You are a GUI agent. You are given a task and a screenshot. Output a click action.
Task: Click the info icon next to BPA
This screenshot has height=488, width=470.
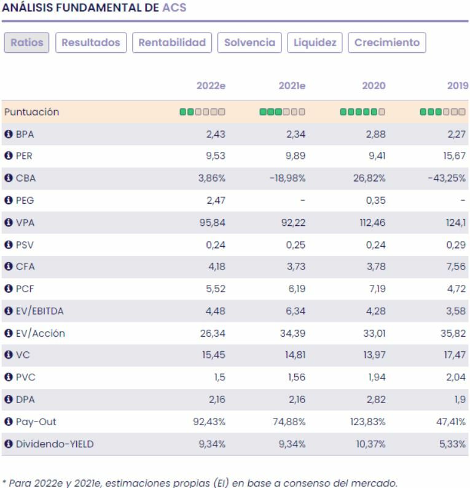tap(8, 134)
